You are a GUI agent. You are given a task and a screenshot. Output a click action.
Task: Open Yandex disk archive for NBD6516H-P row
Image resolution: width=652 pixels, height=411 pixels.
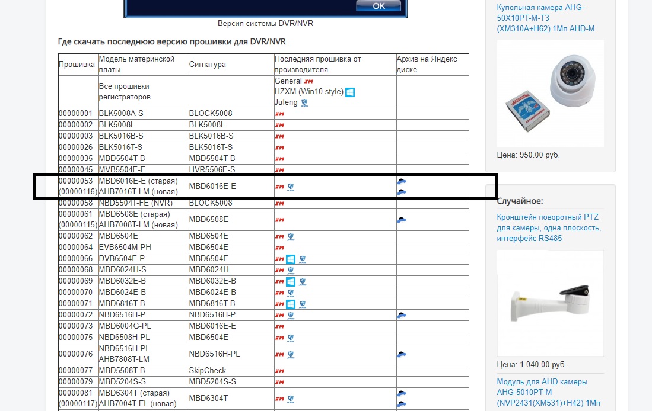[402, 316]
